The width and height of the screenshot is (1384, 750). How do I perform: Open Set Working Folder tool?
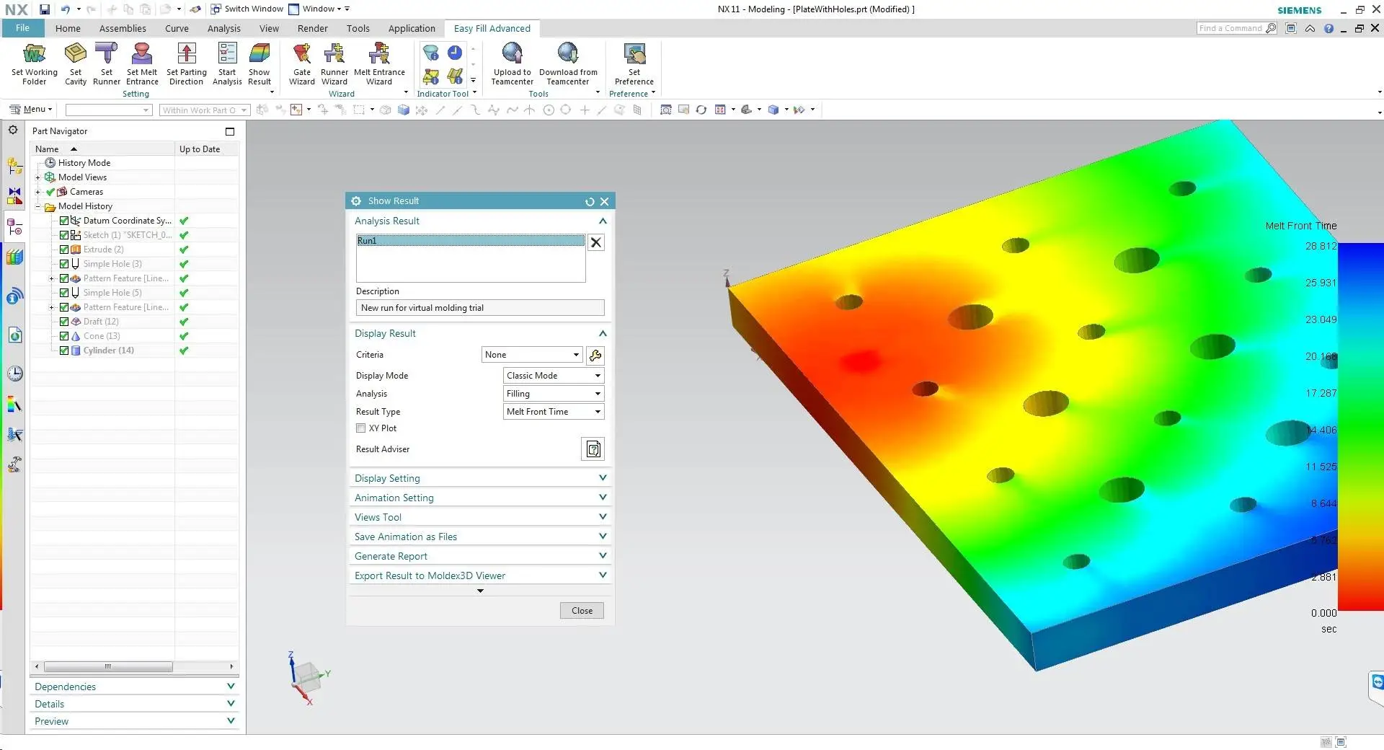[34, 64]
